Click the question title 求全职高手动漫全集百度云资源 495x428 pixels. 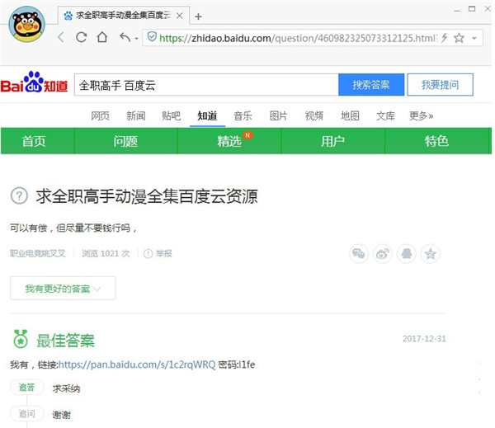(147, 196)
